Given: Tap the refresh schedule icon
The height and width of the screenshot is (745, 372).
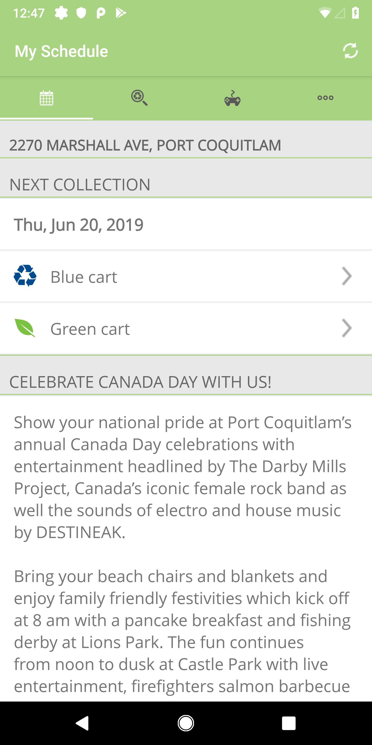Looking at the screenshot, I should click(x=350, y=51).
